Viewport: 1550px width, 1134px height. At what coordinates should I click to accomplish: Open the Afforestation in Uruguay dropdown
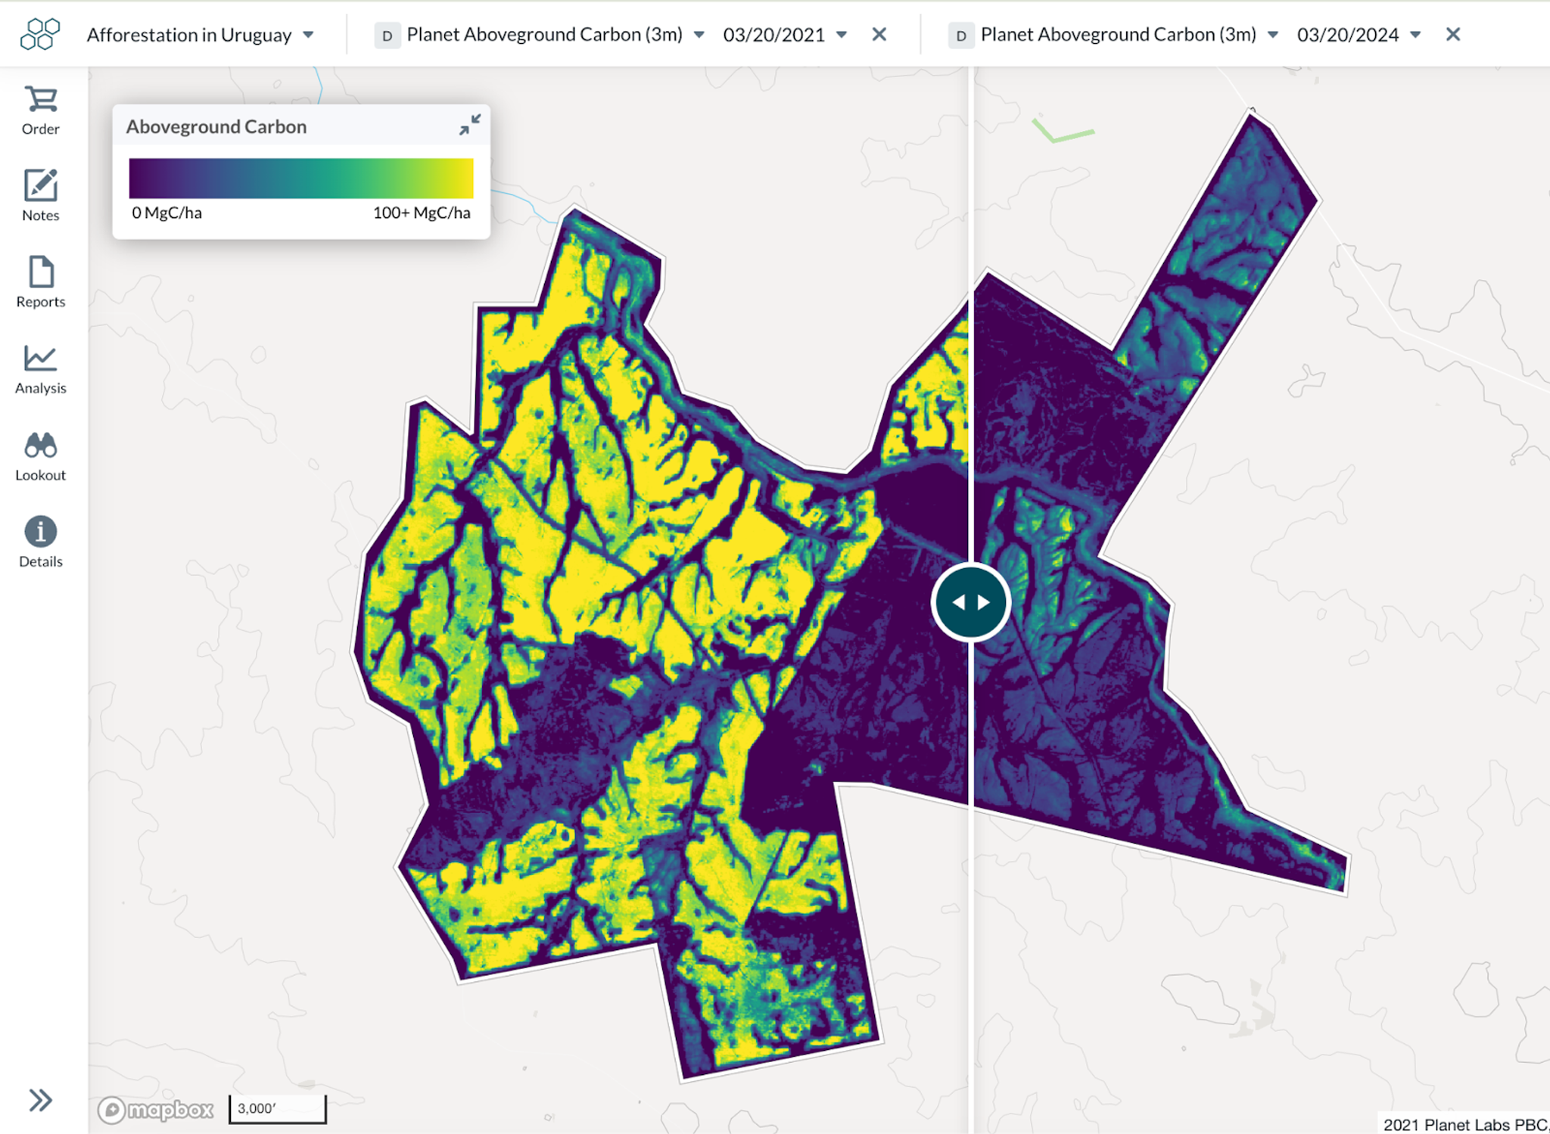pos(308,35)
